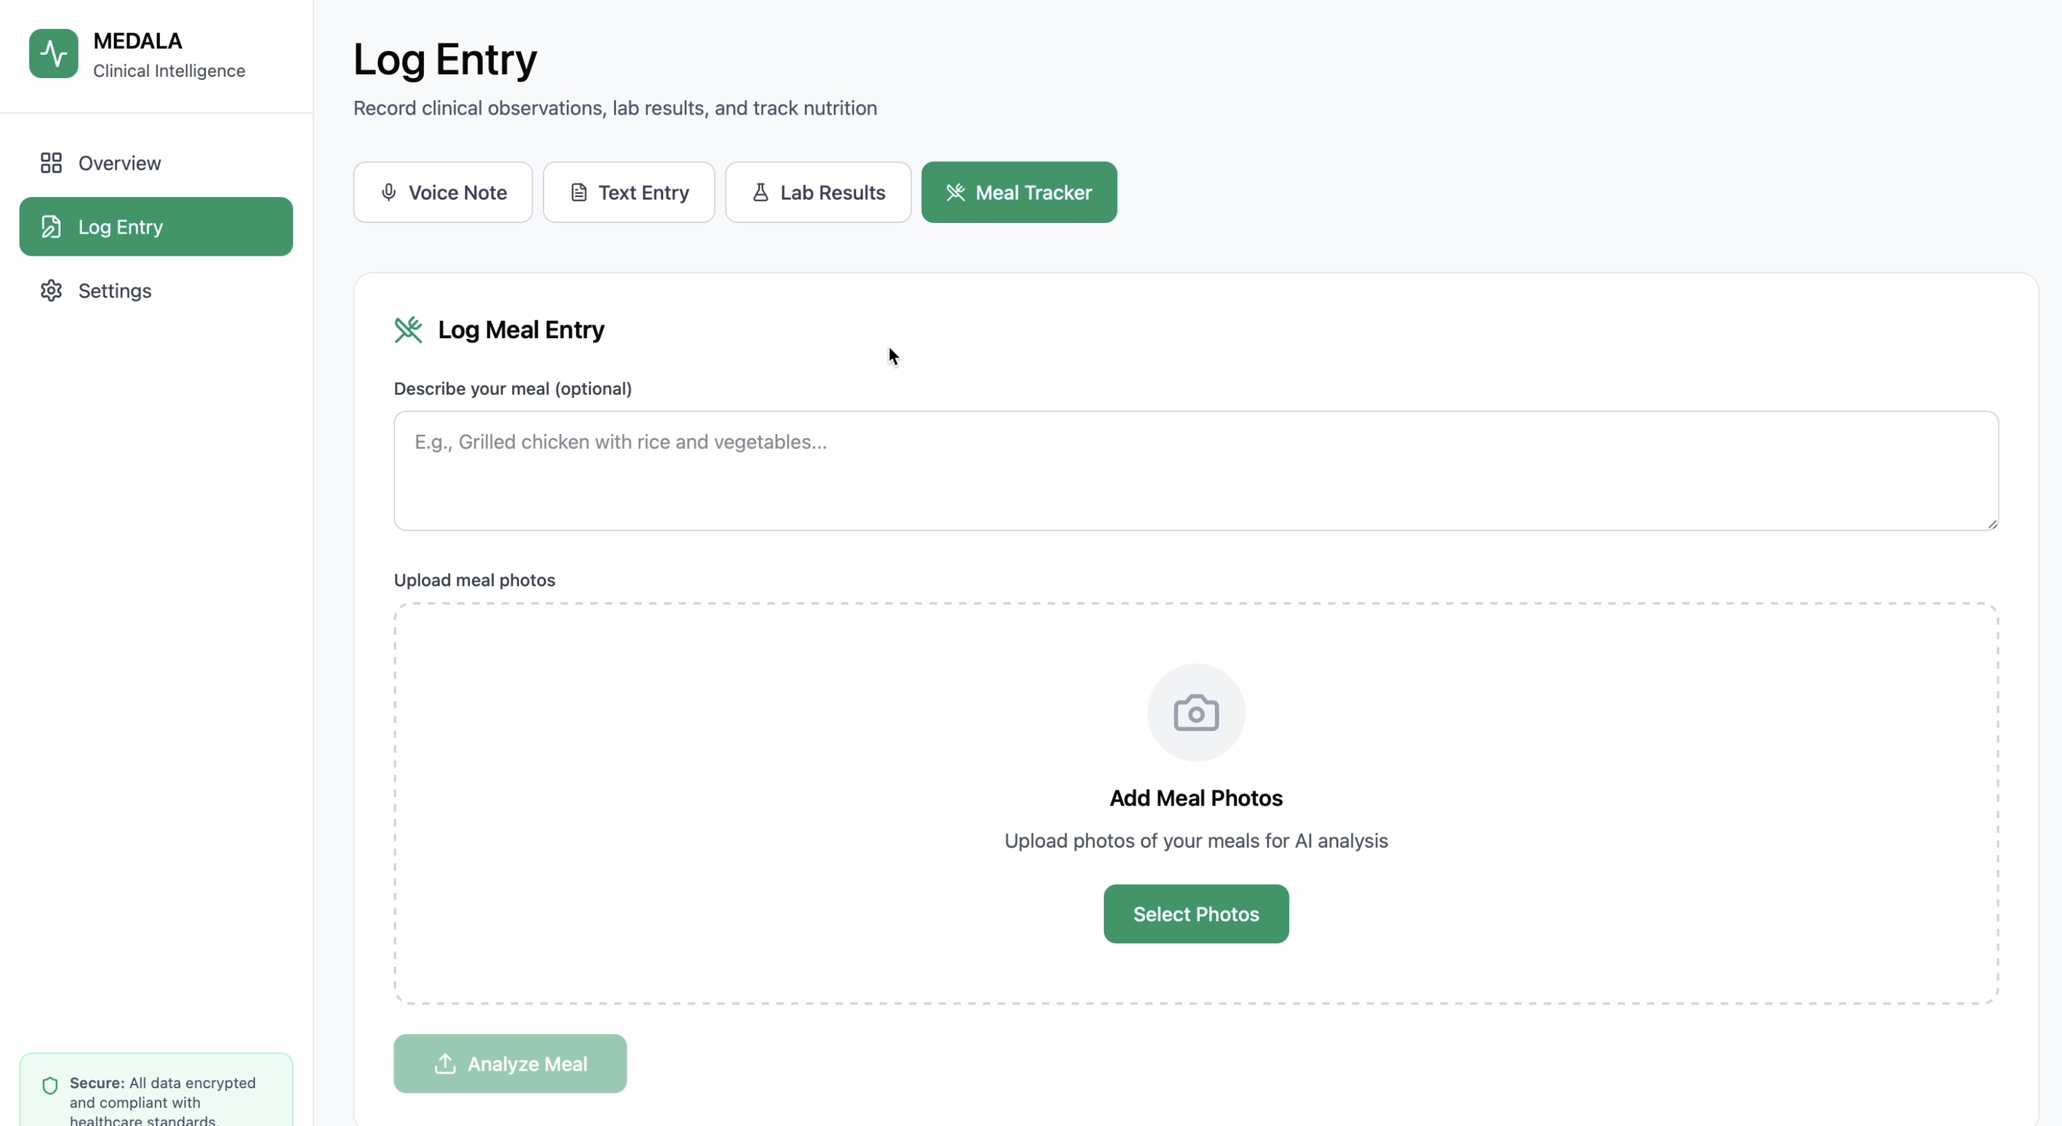Click the microphone icon on Voice Note

[389, 193]
